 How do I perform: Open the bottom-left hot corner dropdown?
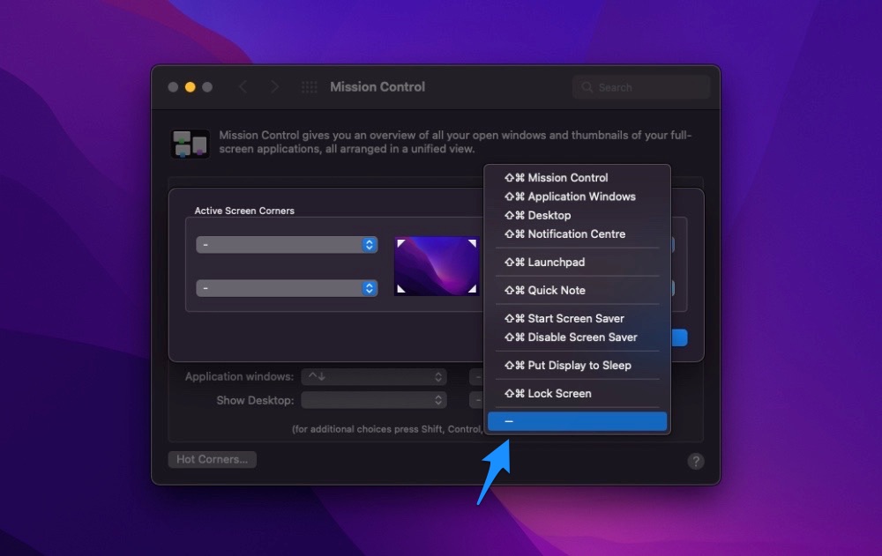coord(287,288)
